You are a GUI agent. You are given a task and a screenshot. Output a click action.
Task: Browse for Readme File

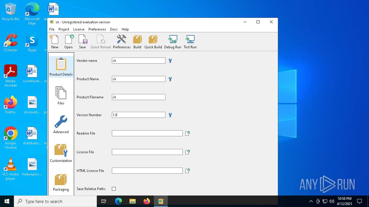click(x=187, y=133)
